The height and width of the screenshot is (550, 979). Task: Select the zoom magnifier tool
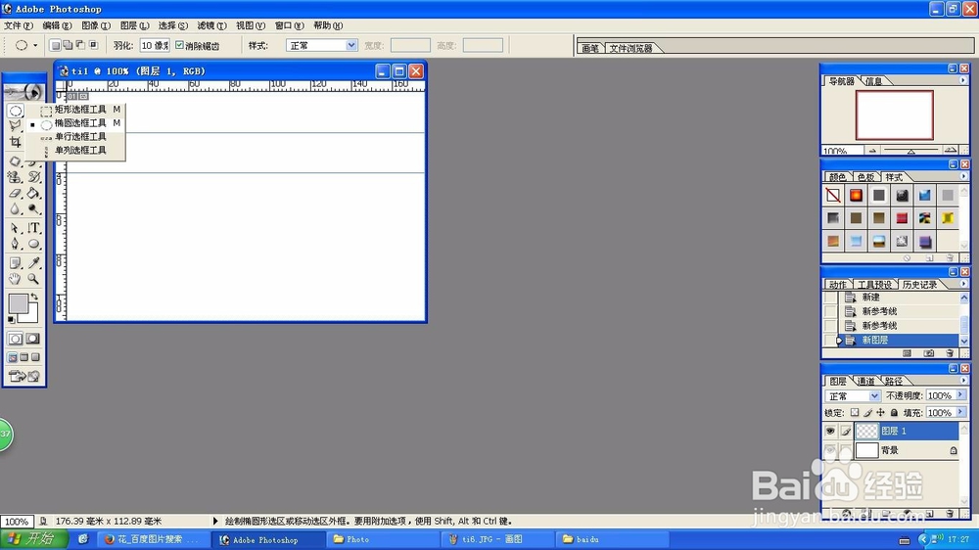coord(33,279)
